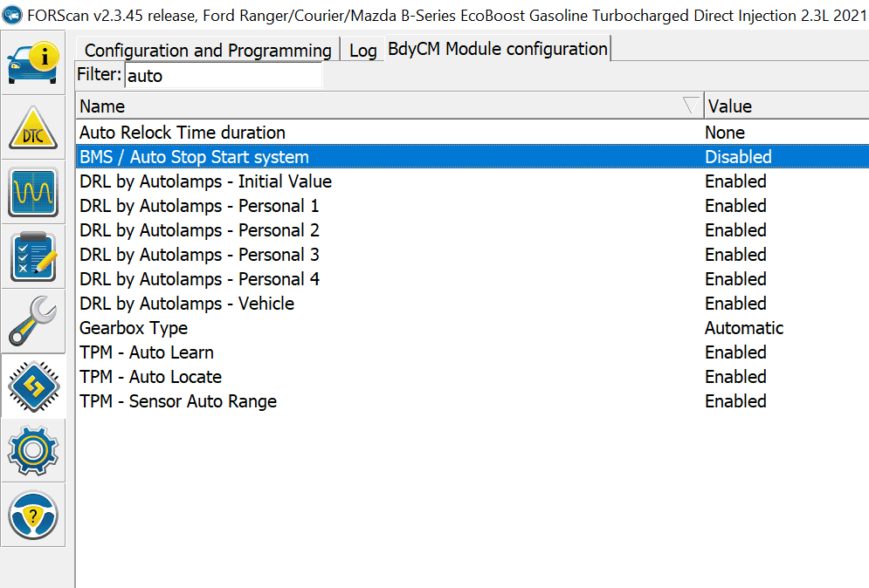Image resolution: width=869 pixels, height=588 pixels.
Task: Select DRL by Autolamps - Vehicle row
Action: pos(472,303)
